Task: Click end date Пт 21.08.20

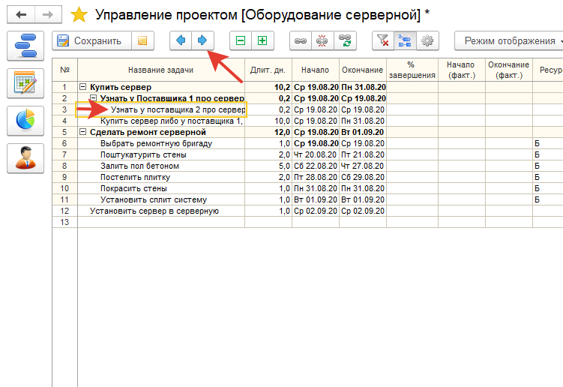Action: [x=363, y=154]
